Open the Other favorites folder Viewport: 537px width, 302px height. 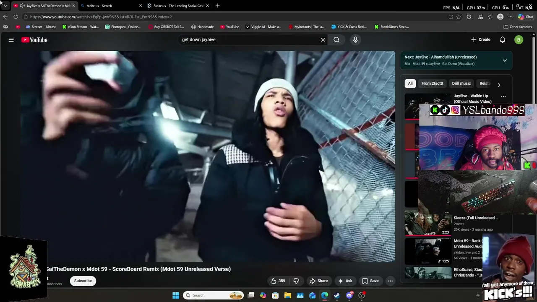click(518, 27)
